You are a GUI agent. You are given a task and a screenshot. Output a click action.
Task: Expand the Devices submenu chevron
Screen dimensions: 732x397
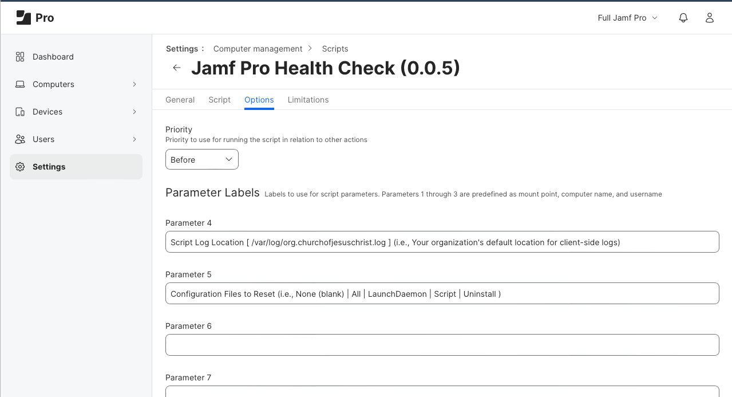[134, 112]
